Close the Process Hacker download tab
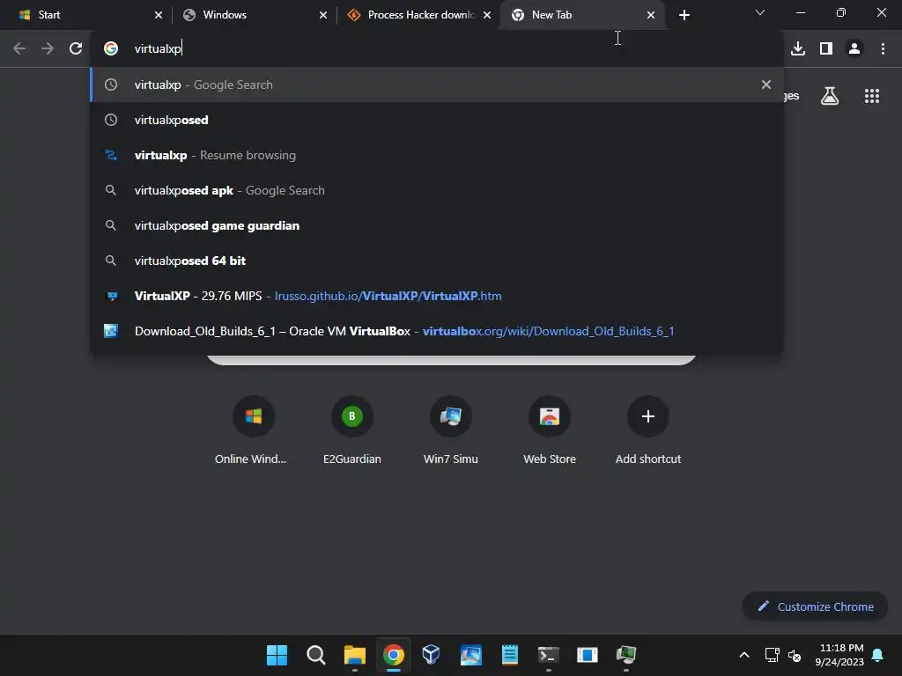The image size is (902, 676). (486, 15)
